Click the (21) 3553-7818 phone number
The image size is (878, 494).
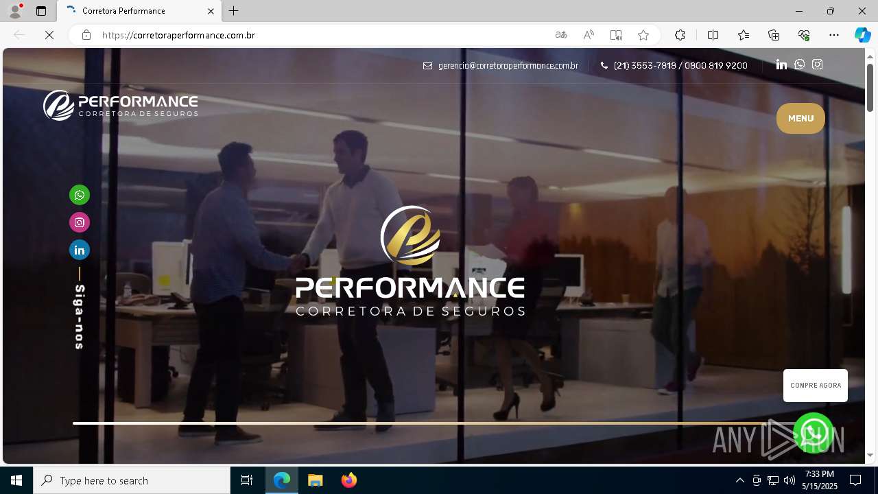click(645, 66)
